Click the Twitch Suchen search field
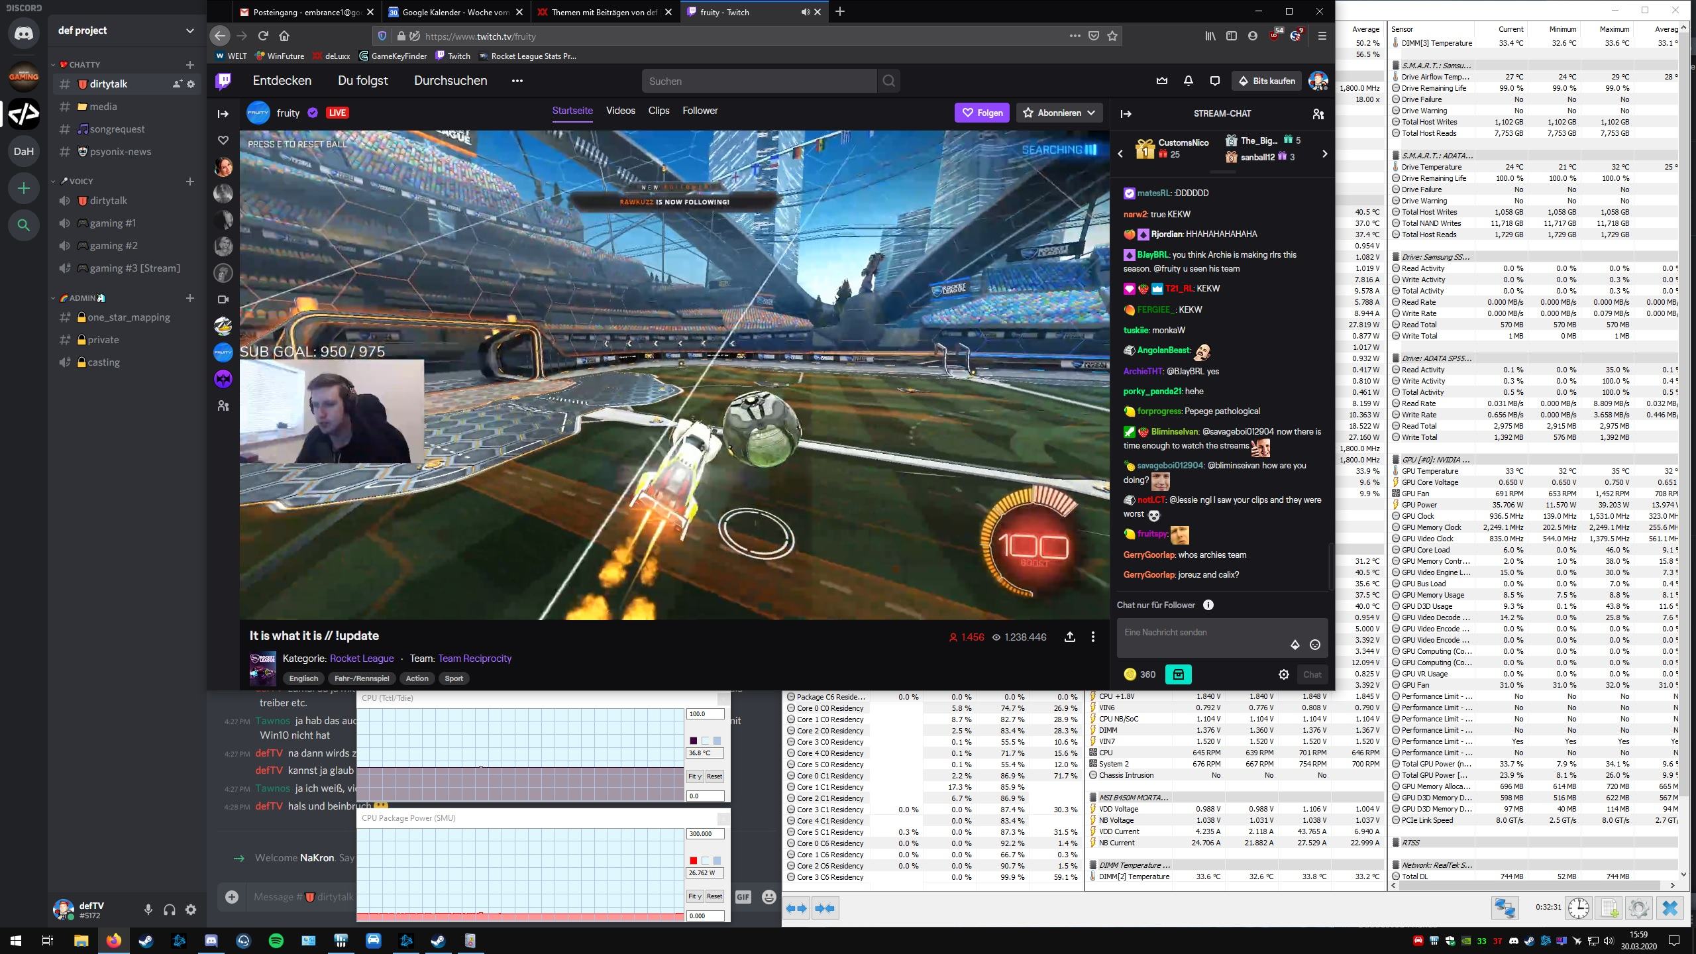The height and width of the screenshot is (954, 1696). (x=759, y=81)
